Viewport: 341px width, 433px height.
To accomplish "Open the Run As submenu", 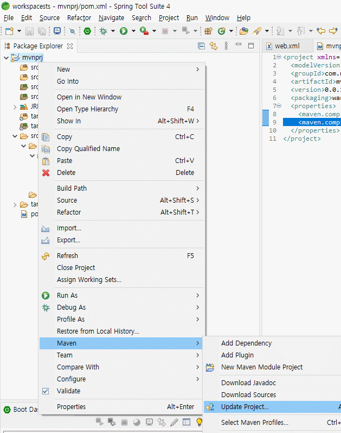I will [x=121, y=296].
